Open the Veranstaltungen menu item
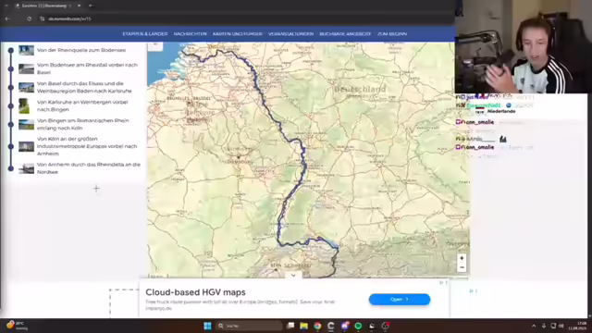The image size is (592, 333). point(290,34)
